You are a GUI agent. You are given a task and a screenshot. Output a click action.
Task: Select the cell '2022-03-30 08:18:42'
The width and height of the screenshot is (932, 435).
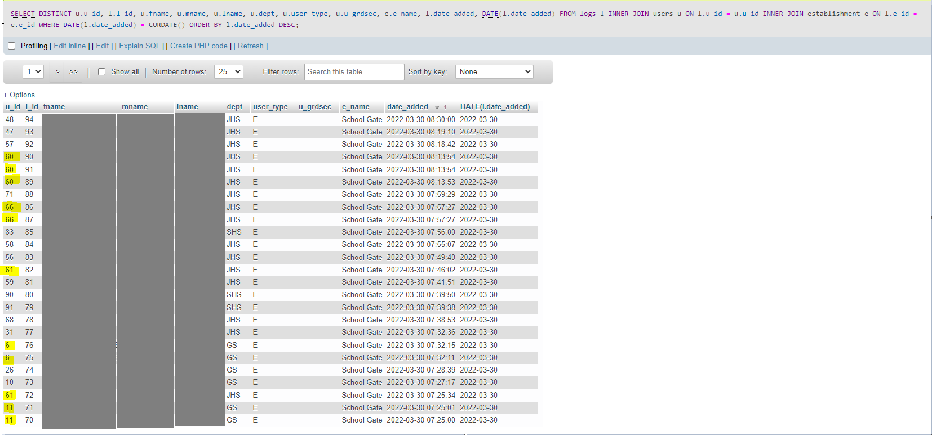421,144
